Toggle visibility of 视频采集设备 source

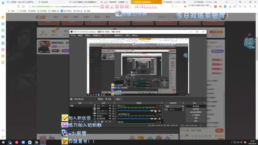[110, 113]
